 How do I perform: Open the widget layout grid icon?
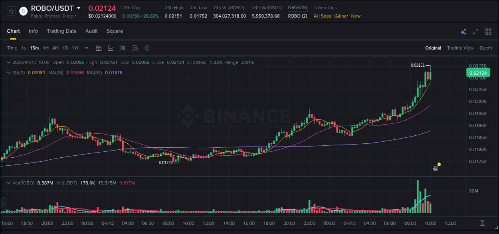[x=489, y=31]
